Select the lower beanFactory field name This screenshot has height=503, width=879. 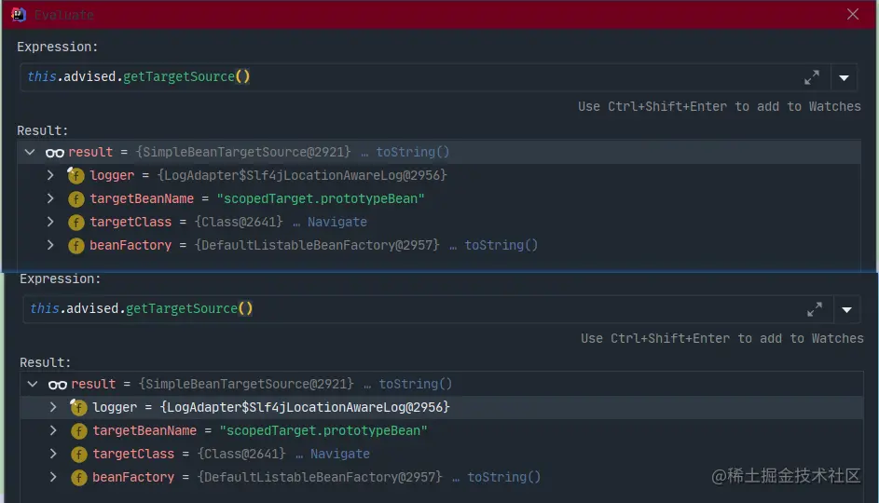coord(133,477)
